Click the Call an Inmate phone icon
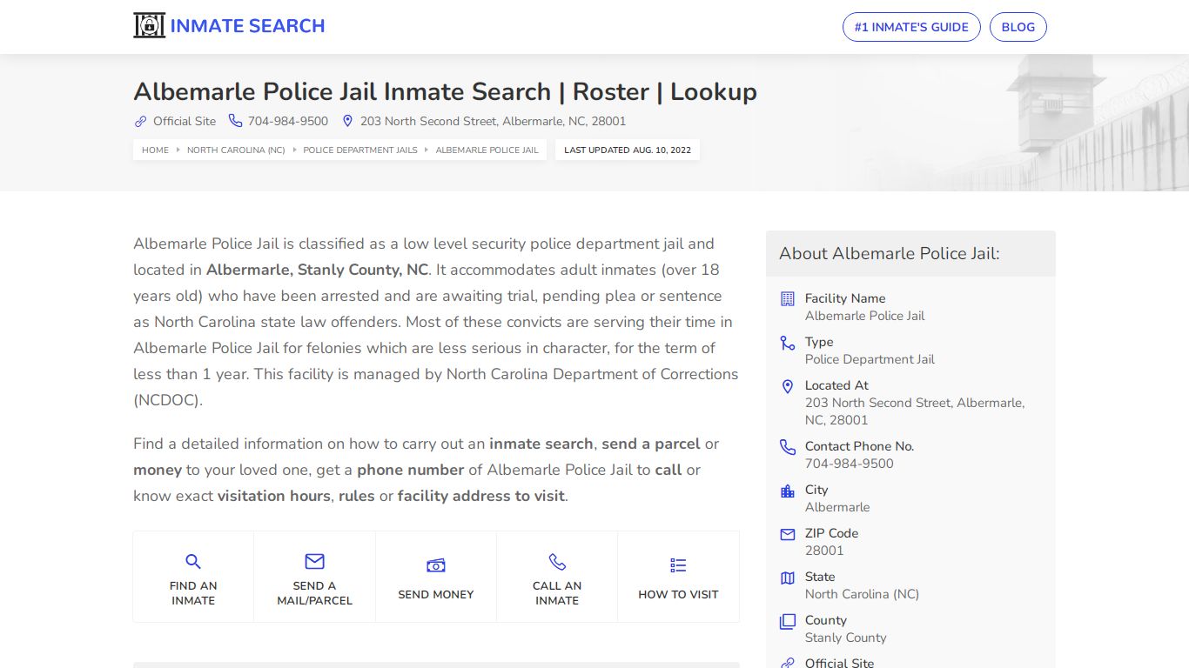Image resolution: width=1189 pixels, height=668 pixels. [557, 561]
